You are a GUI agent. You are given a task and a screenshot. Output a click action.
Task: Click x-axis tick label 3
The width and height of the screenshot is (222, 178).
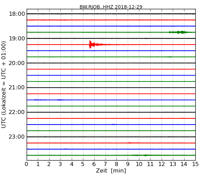point(60,164)
